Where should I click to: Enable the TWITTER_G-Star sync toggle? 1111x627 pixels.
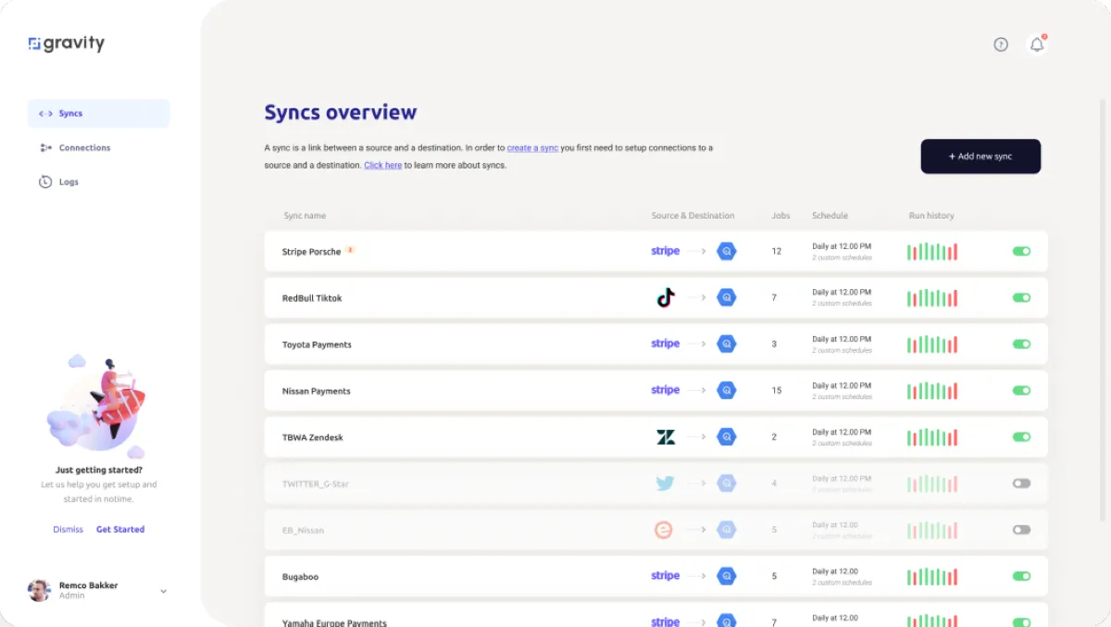[1021, 483]
